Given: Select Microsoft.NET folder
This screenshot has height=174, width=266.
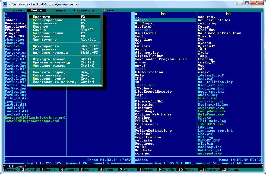Looking at the screenshot, I should click(149, 101).
